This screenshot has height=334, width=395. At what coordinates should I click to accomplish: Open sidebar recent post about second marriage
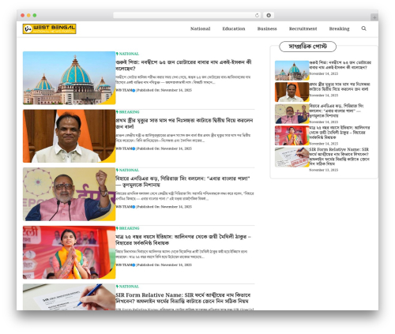pyautogui.click(x=340, y=87)
